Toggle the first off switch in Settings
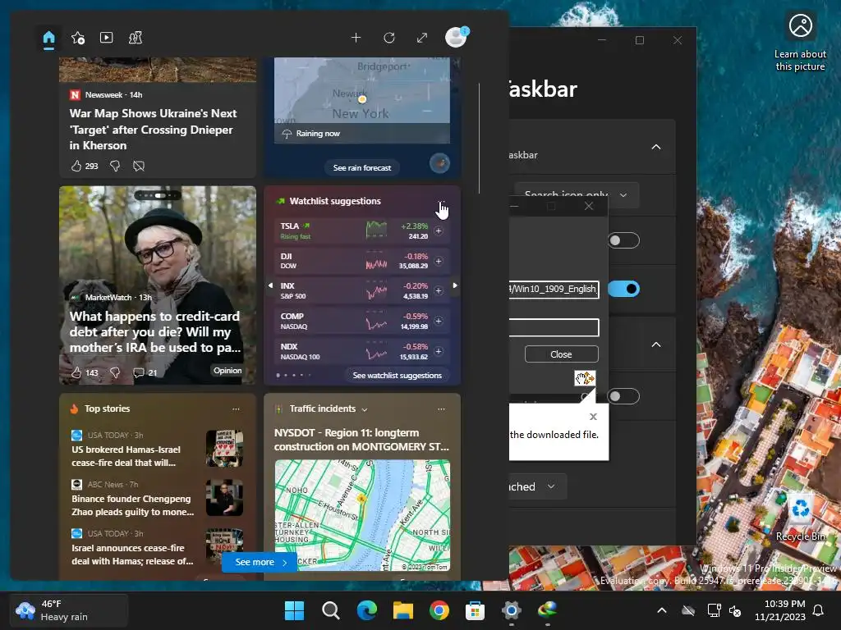The width and height of the screenshot is (841, 630). click(624, 240)
